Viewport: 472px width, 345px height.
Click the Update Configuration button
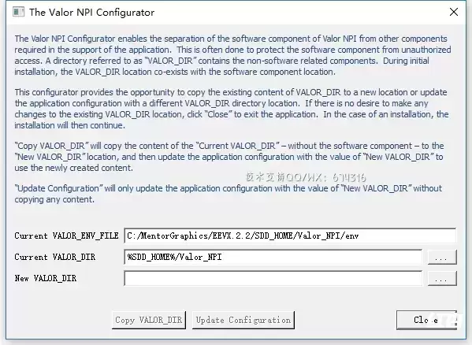pos(243,320)
